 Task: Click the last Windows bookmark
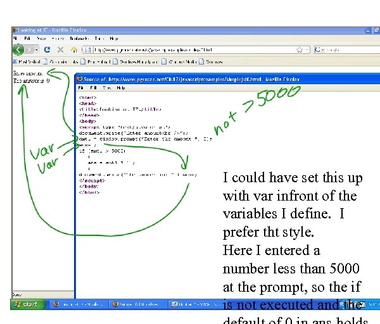point(211,62)
